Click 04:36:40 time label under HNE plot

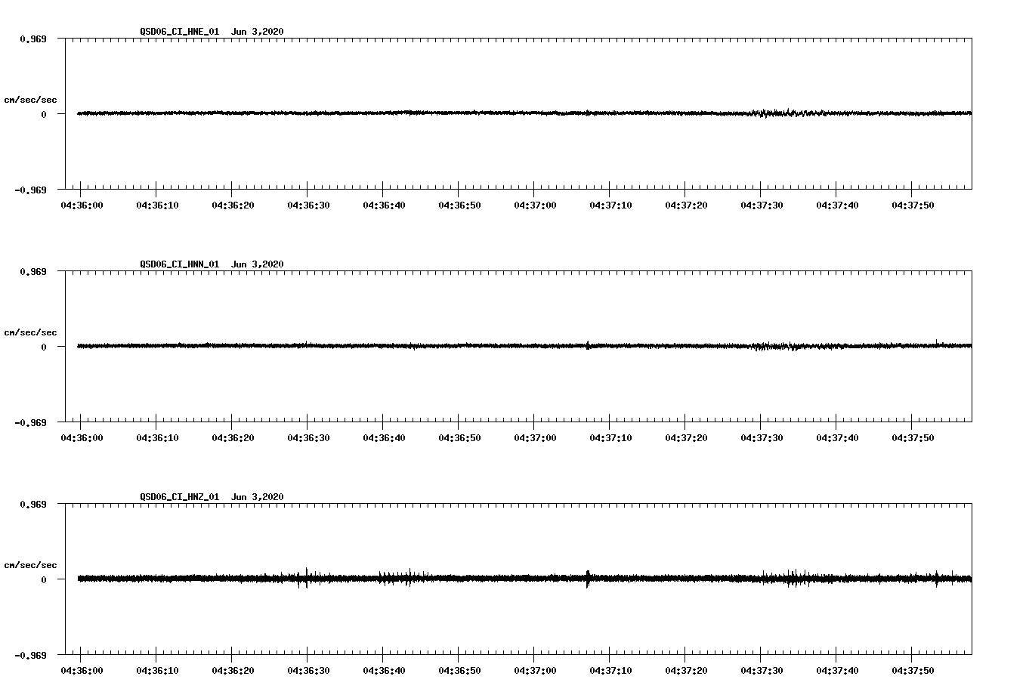pyautogui.click(x=384, y=205)
